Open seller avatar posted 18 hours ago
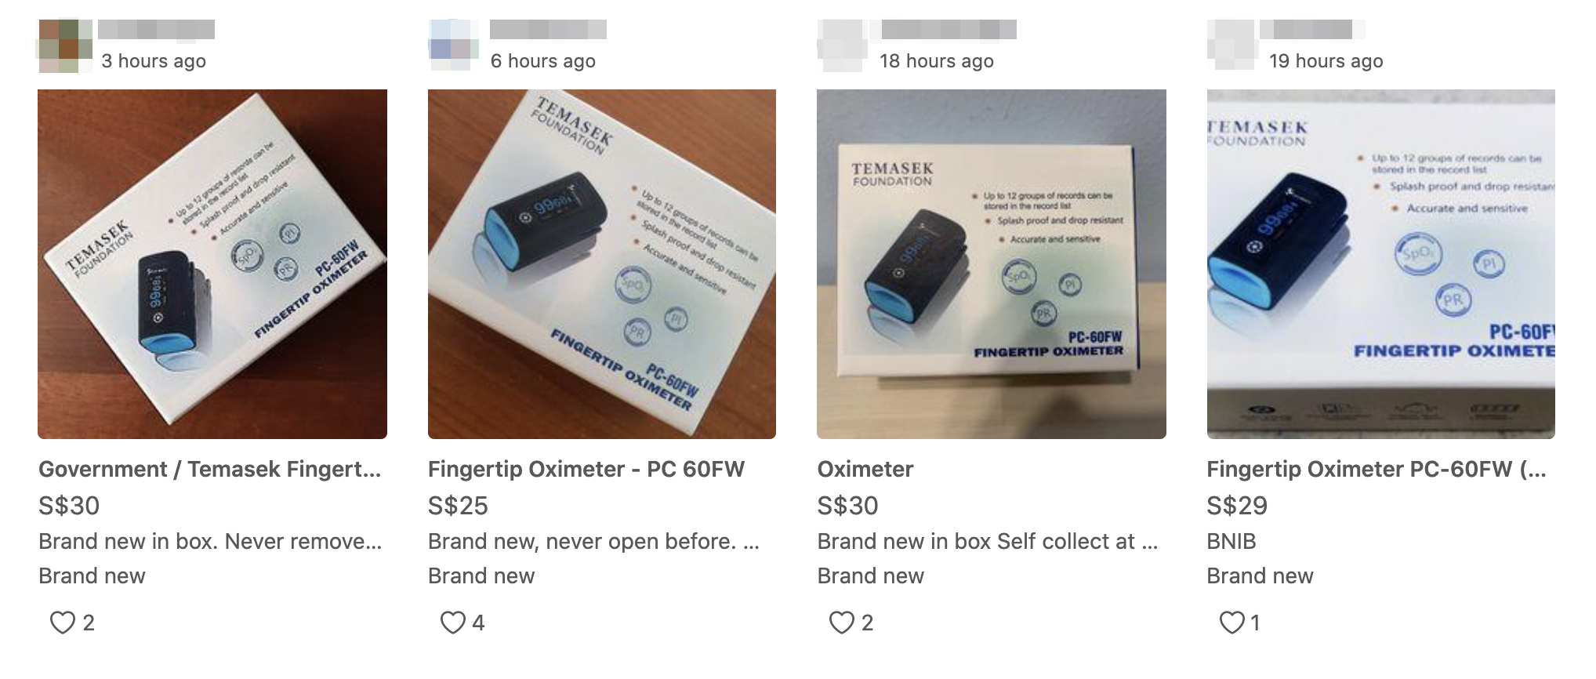This screenshot has width=1596, height=679. (x=843, y=46)
